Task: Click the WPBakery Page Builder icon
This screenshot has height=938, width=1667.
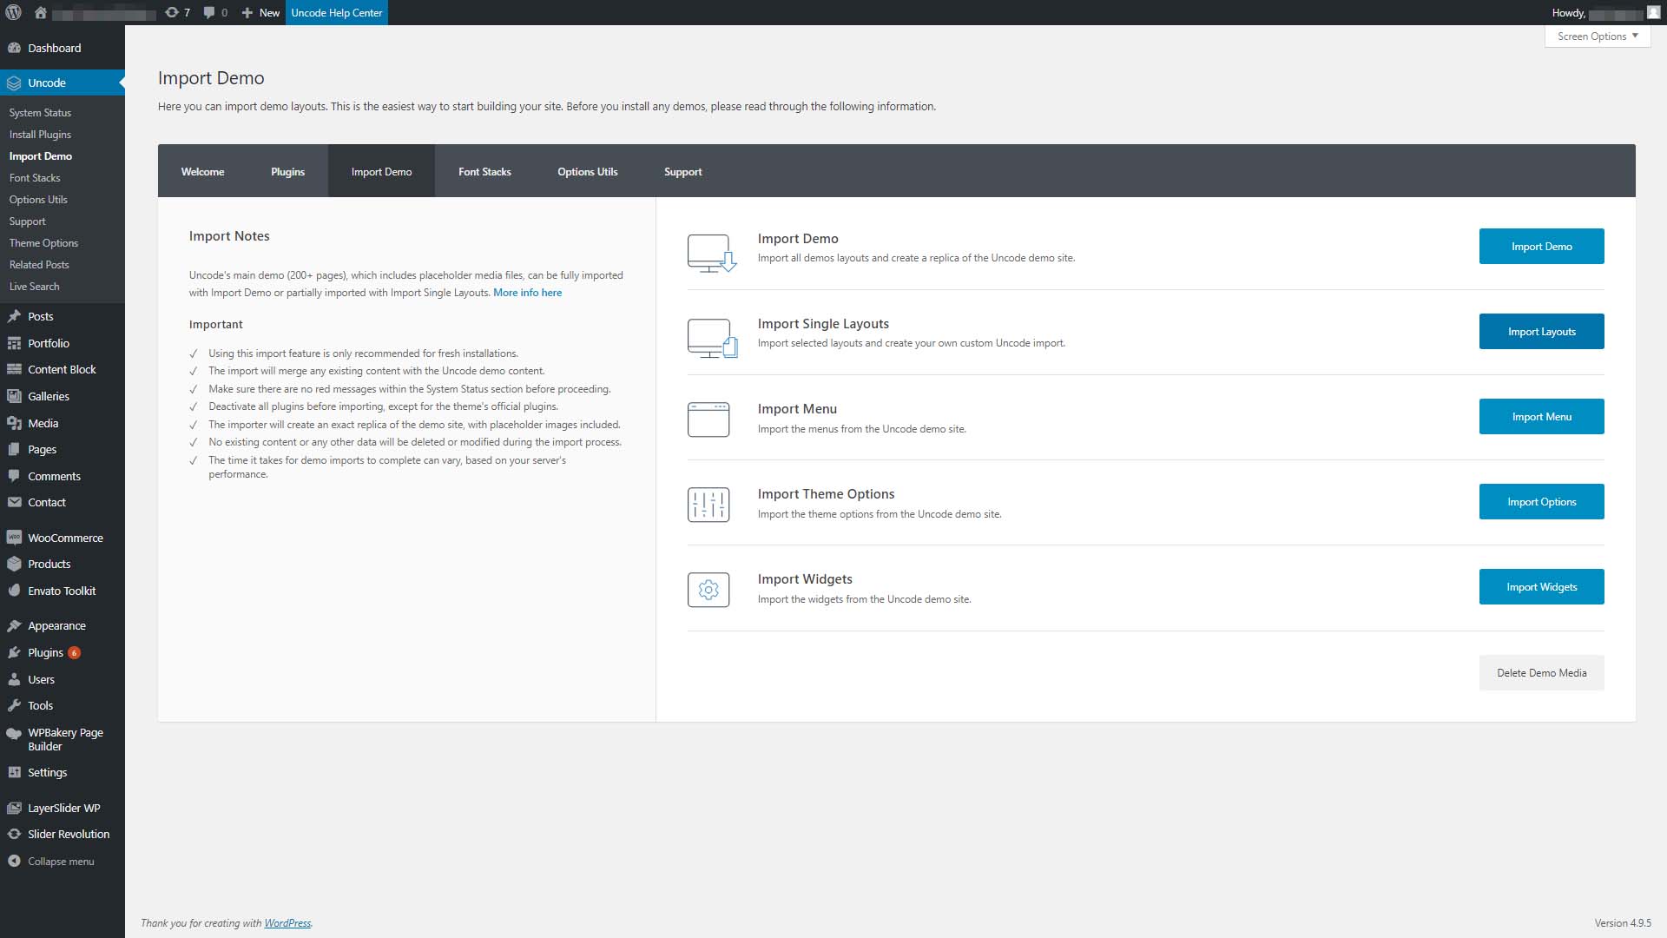Action: (x=14, y=733)
